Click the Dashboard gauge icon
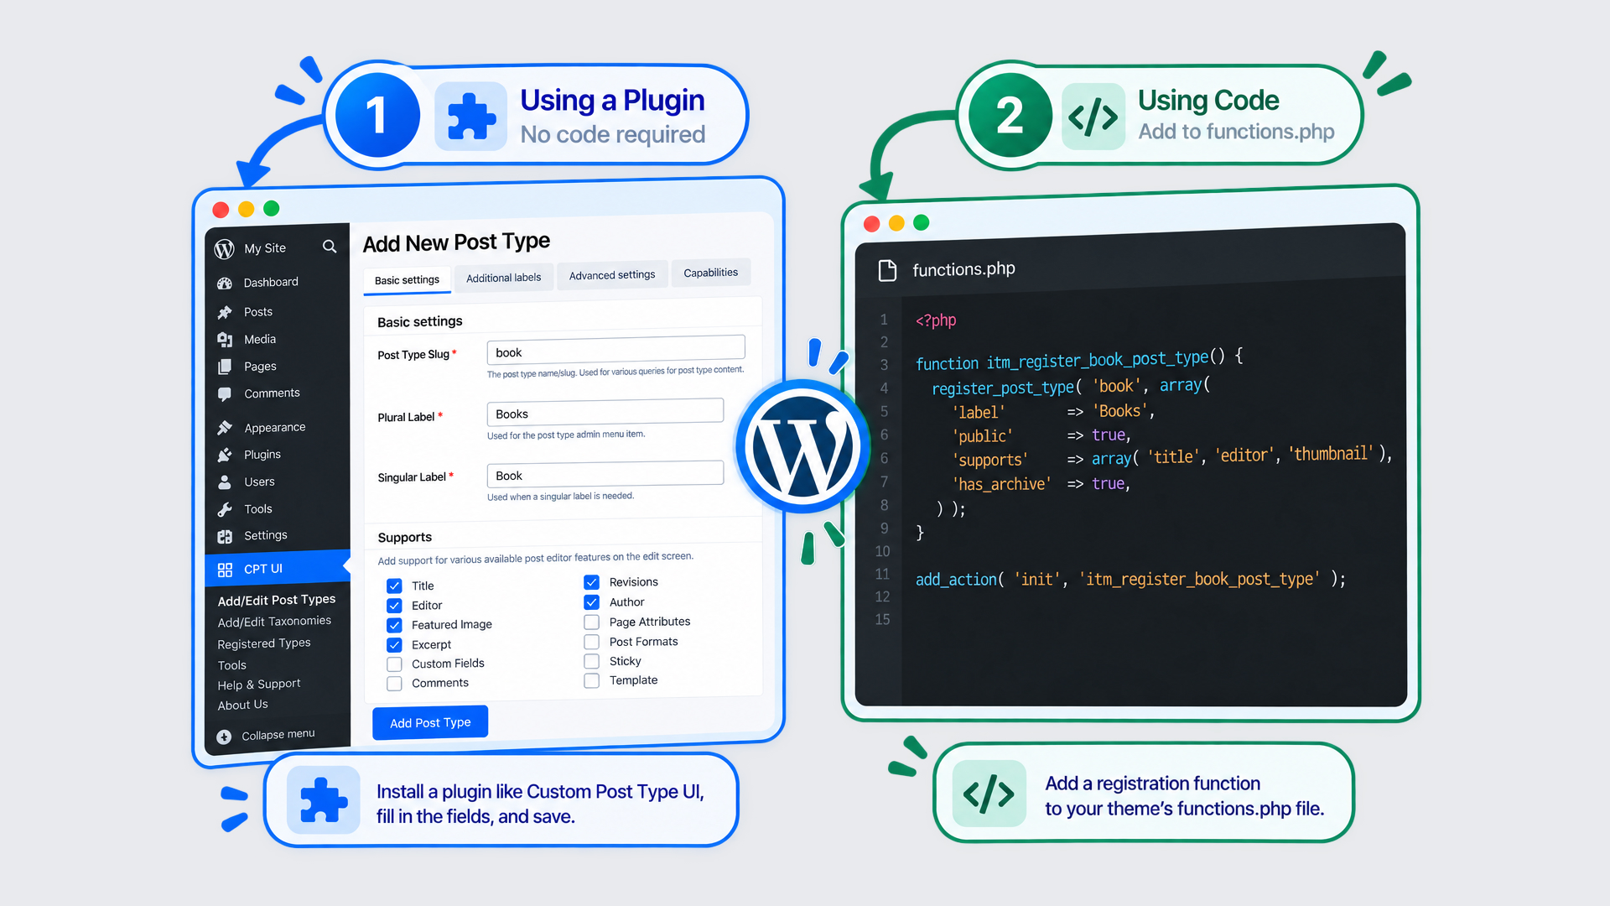The image size is (1610, 906). 225,284
